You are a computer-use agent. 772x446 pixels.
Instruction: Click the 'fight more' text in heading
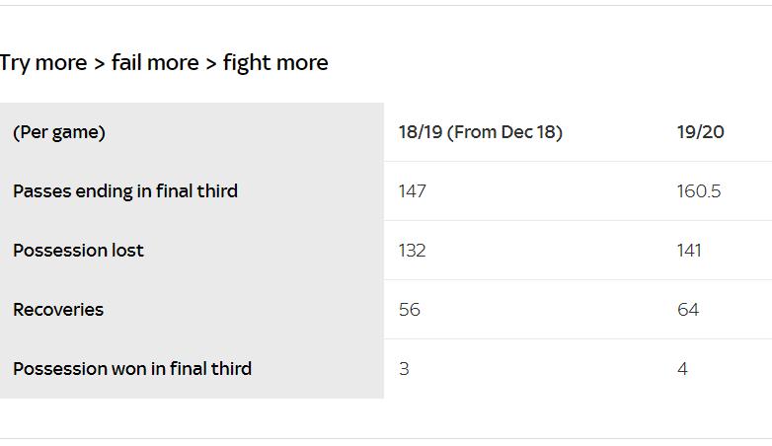pyautogui.click(x=275, y=63)
